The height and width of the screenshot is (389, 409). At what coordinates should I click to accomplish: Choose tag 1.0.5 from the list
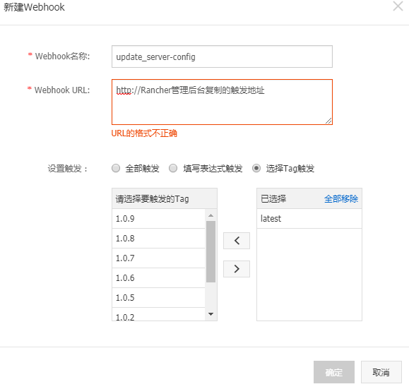pyautogui.click(x=159, y=298)
